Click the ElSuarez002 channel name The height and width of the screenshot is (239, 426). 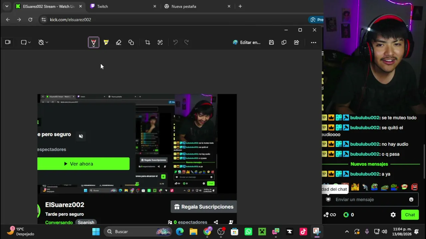click(65, 205)
